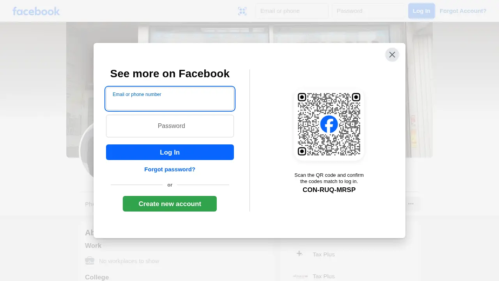Click the header Email or phone field
The image size is (499, 281).
tap(292, 11)
